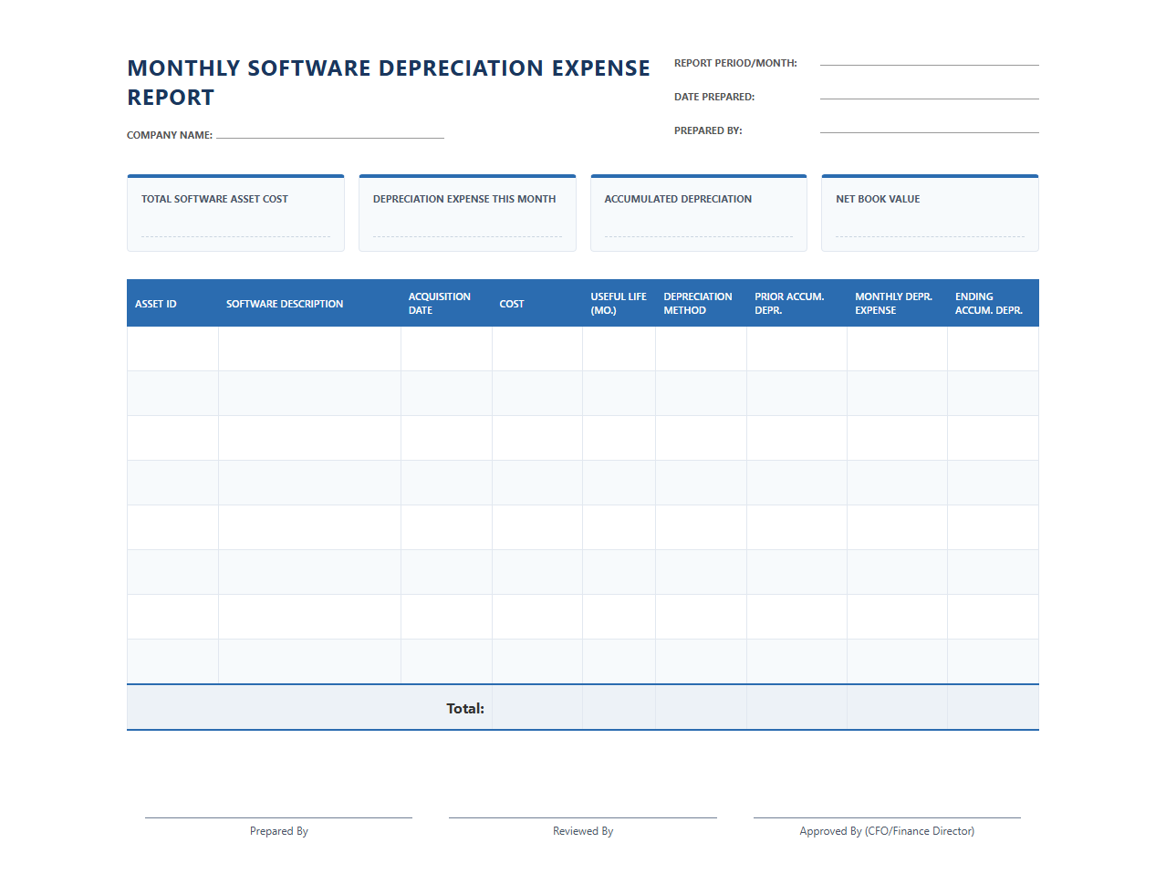Click the Total cell under Ending Accum. Depr.
Screen dimensions: 1166x874
994,708
